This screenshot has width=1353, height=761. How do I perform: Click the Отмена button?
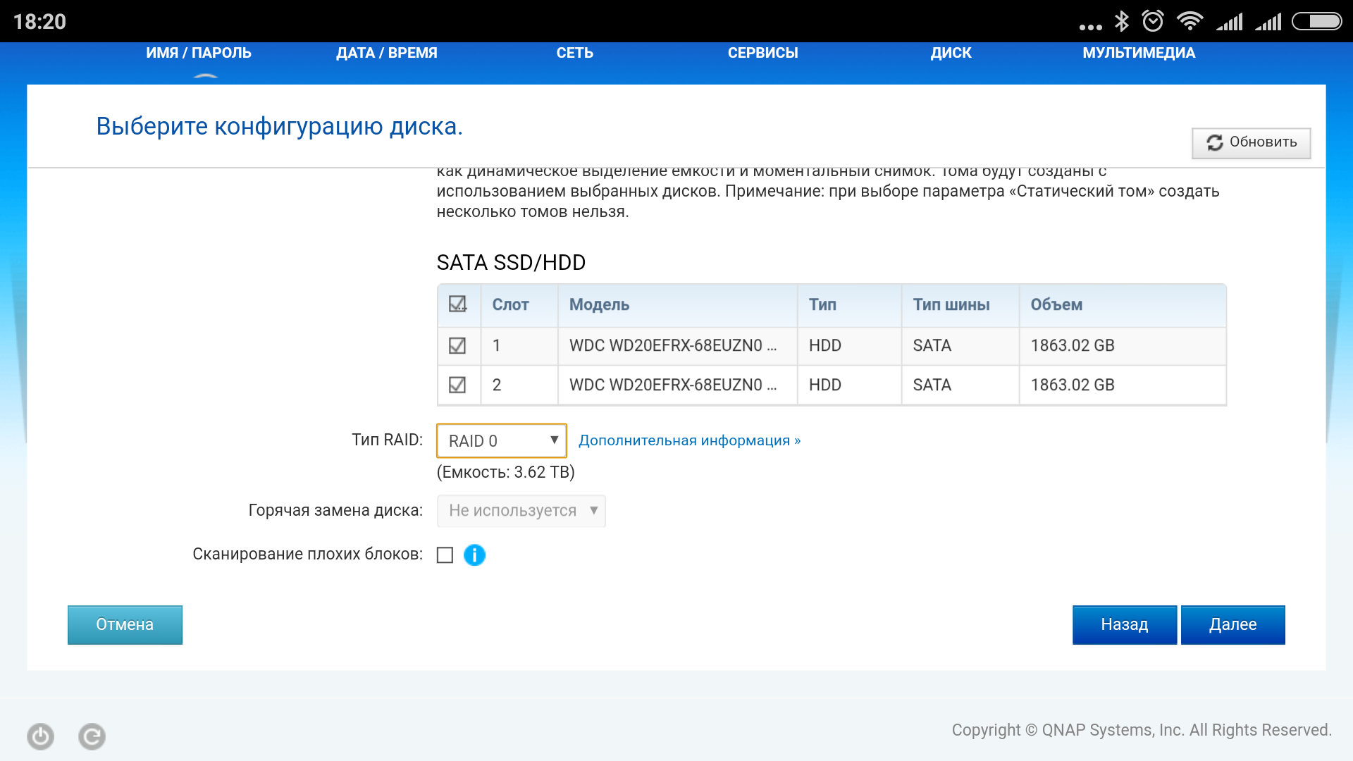coord(125,624)
